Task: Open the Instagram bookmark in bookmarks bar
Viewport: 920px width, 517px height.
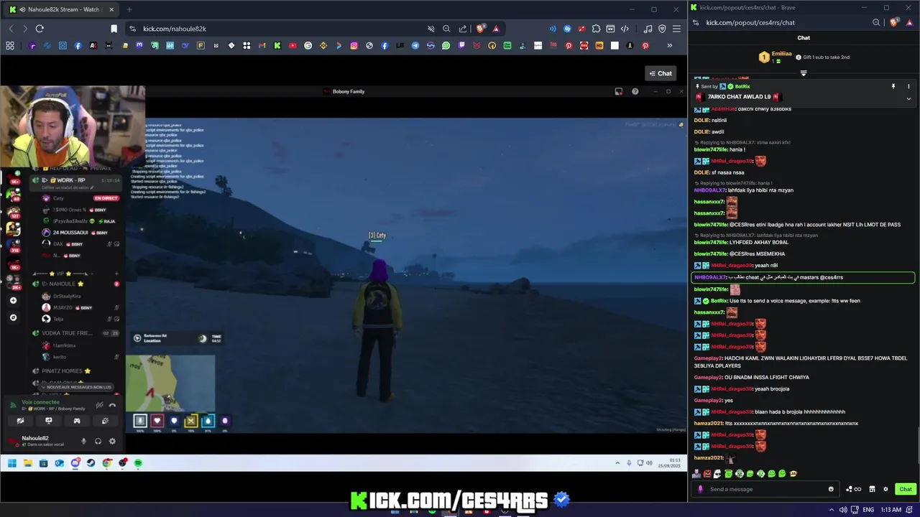Action: [354, 46]
